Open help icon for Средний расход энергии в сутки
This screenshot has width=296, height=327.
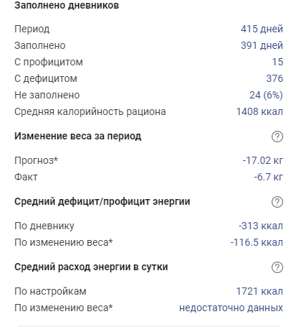pyautogui.click(x=277, y=267)
